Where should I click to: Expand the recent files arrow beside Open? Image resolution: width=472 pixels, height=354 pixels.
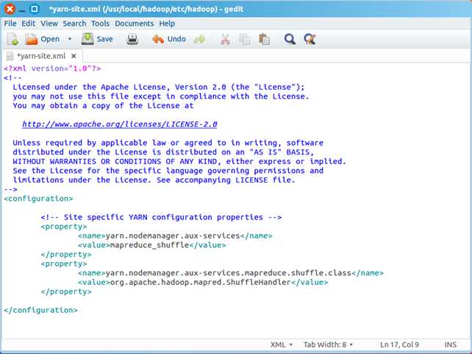click(70, 39)
